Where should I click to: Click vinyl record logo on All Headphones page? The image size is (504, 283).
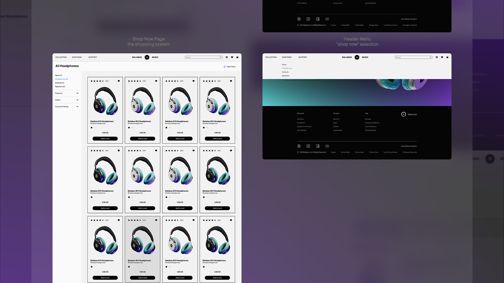coord(147,57)
